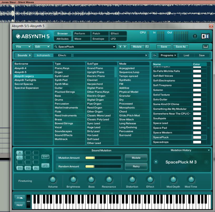Viewport: 215px width, 212px height.
Task: Switch to the Effect tab
Action: click(118, 34)
